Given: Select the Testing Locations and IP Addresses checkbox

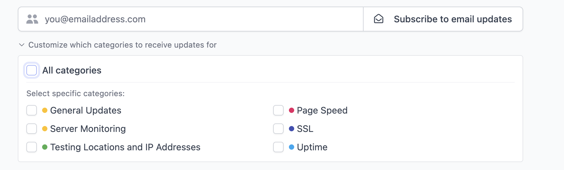Looking at the screenshot, I should pos(32,147).
